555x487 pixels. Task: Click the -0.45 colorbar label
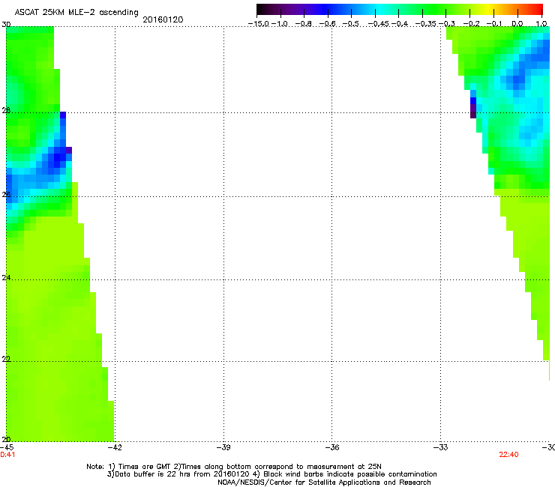[379, 24]
